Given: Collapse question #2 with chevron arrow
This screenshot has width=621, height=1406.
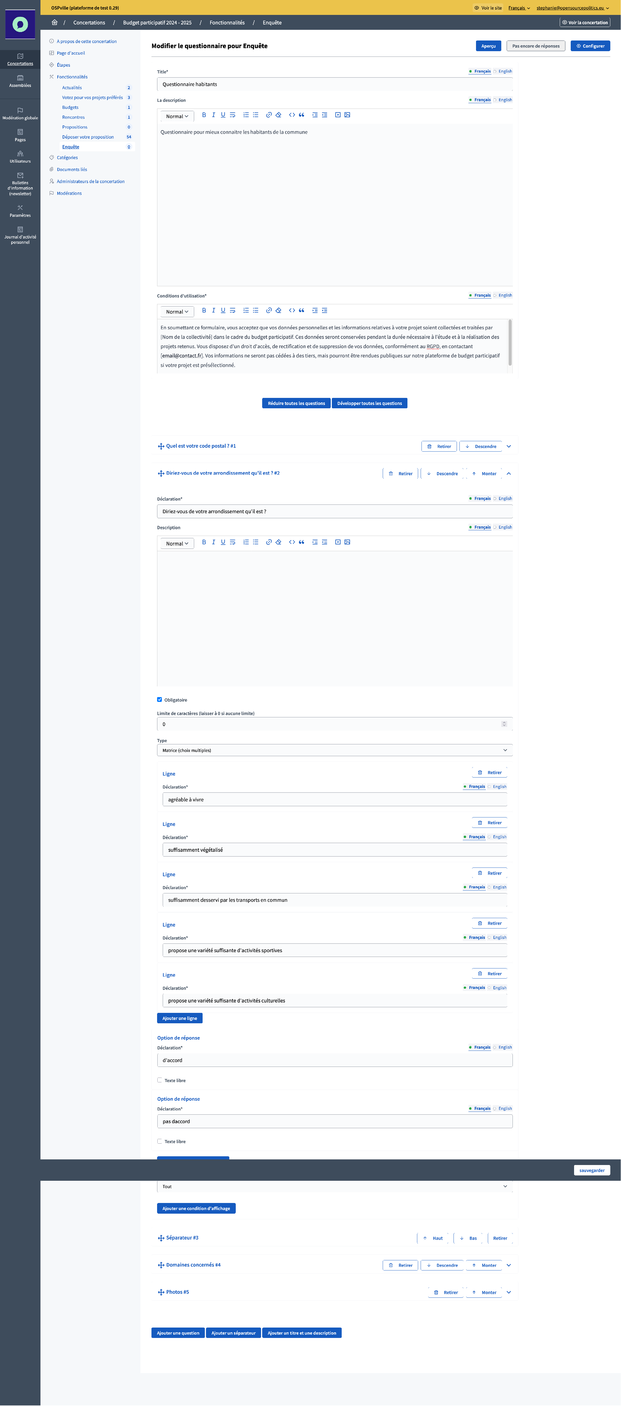Looking at the screenshot, I should (x=509, y=473).
